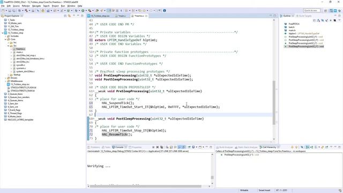
Task: Expand the Middlewares folder
Action: [5, 81]
